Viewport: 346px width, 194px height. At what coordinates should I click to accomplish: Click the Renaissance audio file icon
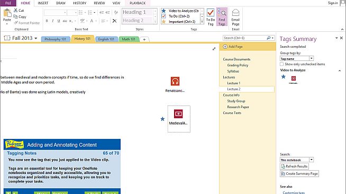tap(175, 81)
